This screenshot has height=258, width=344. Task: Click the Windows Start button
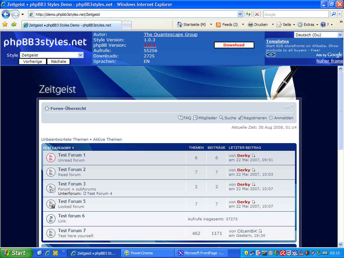[x=16, y=253]
